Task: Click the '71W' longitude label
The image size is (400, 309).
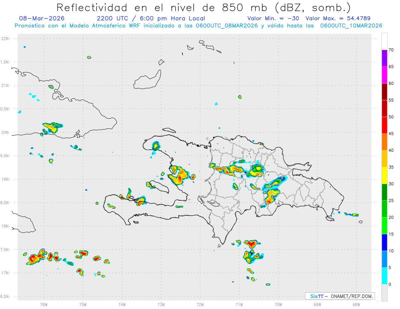Action: (239, 304)
